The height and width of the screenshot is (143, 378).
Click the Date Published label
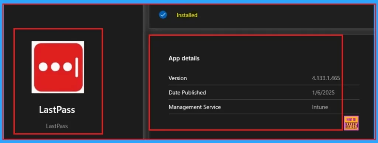[x=187, y=92]
